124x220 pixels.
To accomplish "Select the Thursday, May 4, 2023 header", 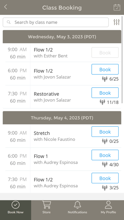I will (x=62, y=118).
